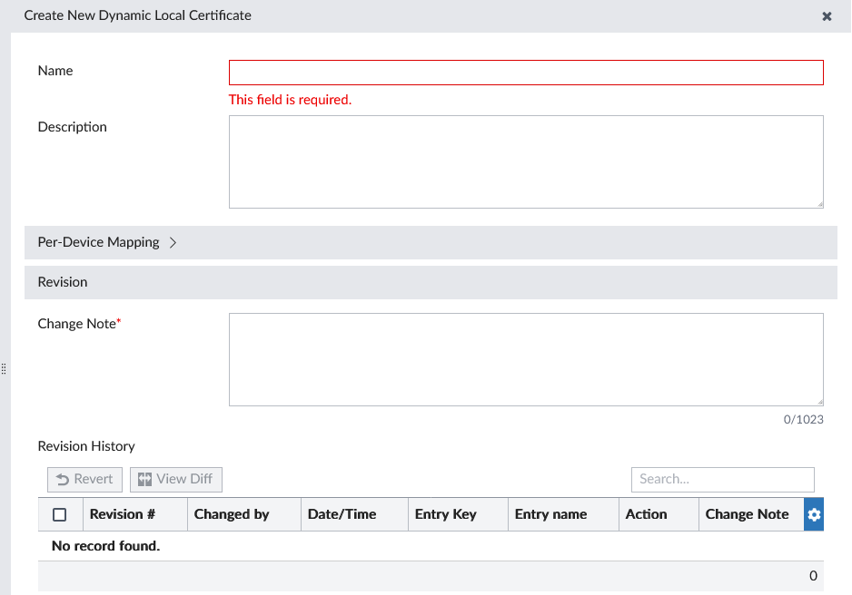Click the left panel drag handle dots

tap(4, 369)
